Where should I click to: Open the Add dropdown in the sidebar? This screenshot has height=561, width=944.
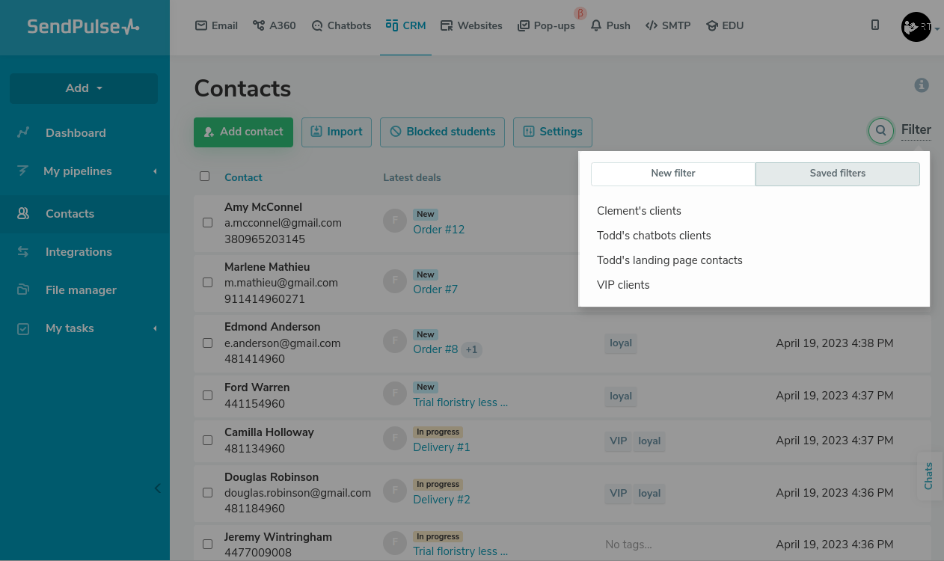84,88
